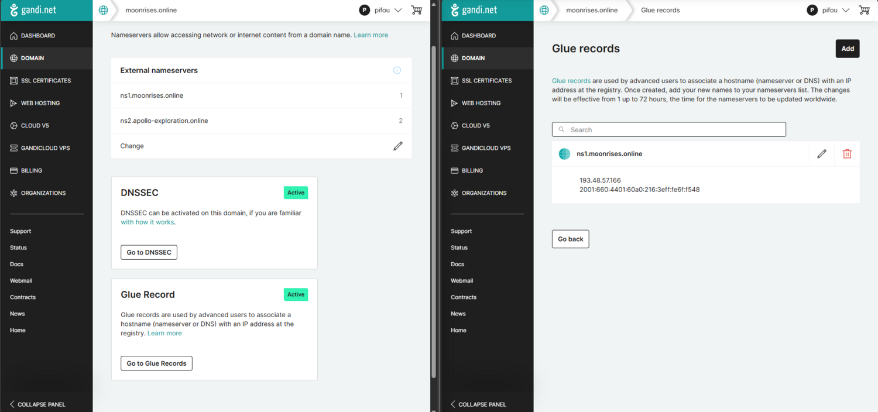Click the Go to Glue Records button
Viewport: 878px width, 412px height.
156,363
